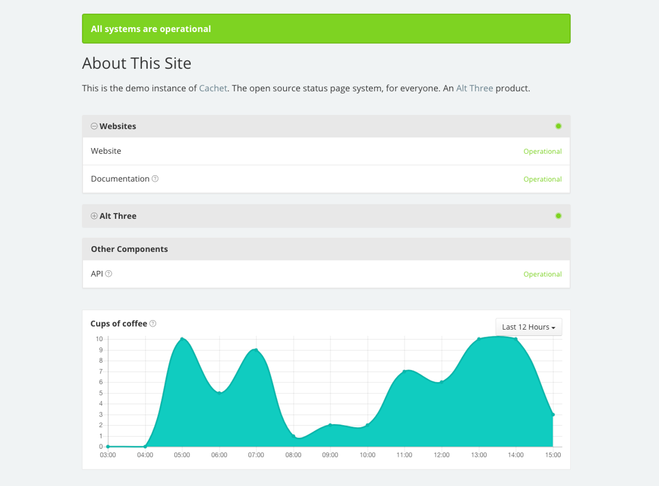
Task: Click the collapse icon before Websites heading
Action: point(94,126)
